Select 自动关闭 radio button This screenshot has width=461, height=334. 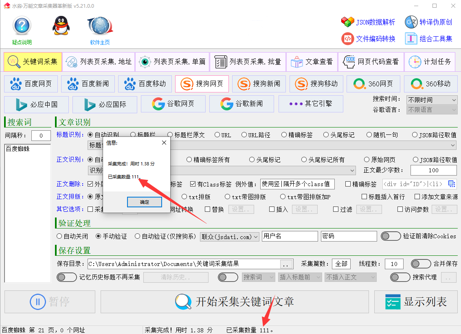59,236
